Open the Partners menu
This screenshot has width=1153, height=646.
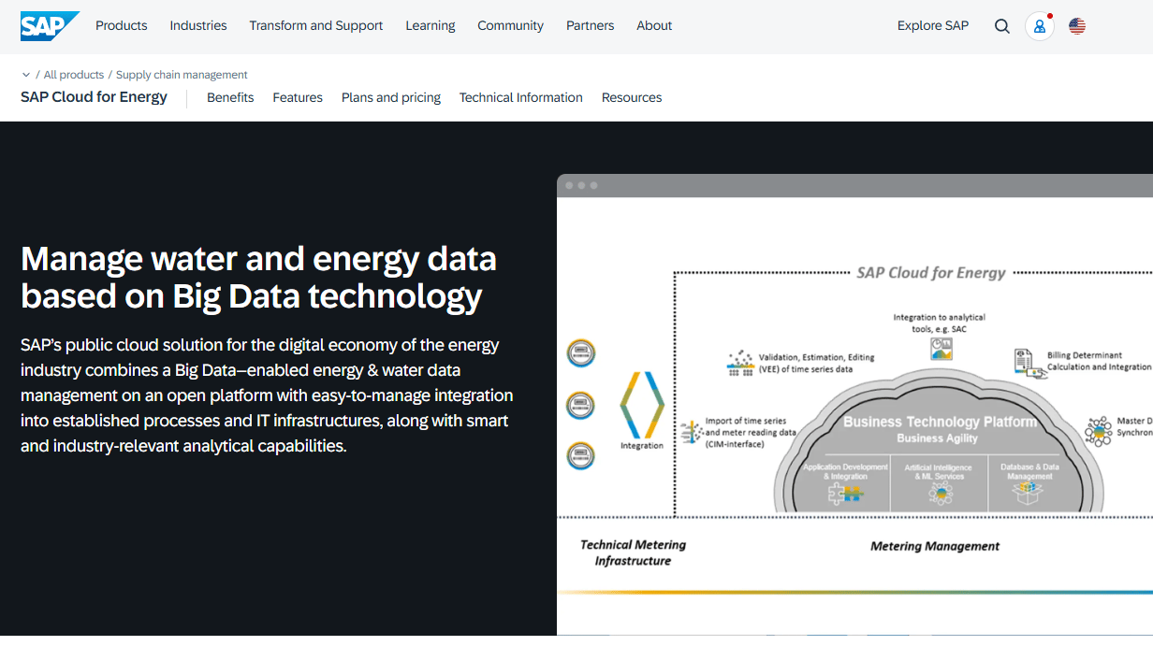[x=591, y=25]
